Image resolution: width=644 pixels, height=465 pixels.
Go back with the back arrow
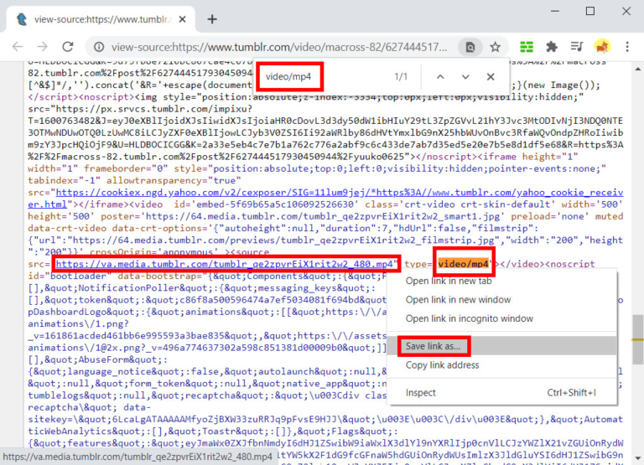pos(18,47)
